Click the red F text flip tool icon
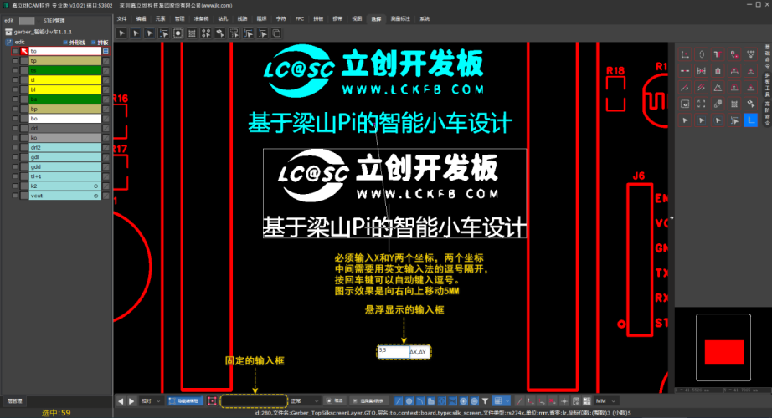Viewport: 772px width, 418px height. click(718, 54)
